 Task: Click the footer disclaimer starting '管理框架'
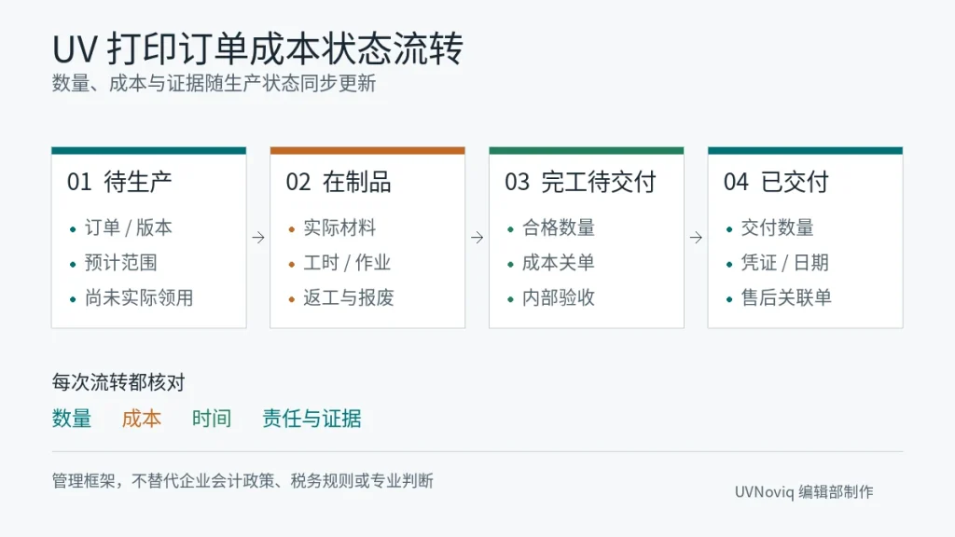click(242, 481)
